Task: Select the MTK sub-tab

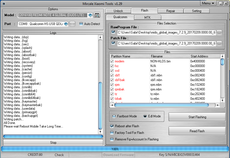Action: (148, 18)
